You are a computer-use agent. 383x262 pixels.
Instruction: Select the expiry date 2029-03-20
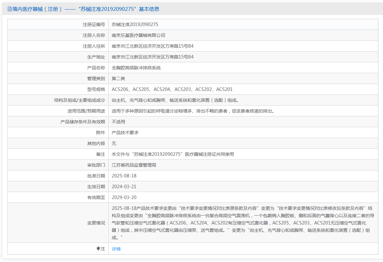click(124, 197)
